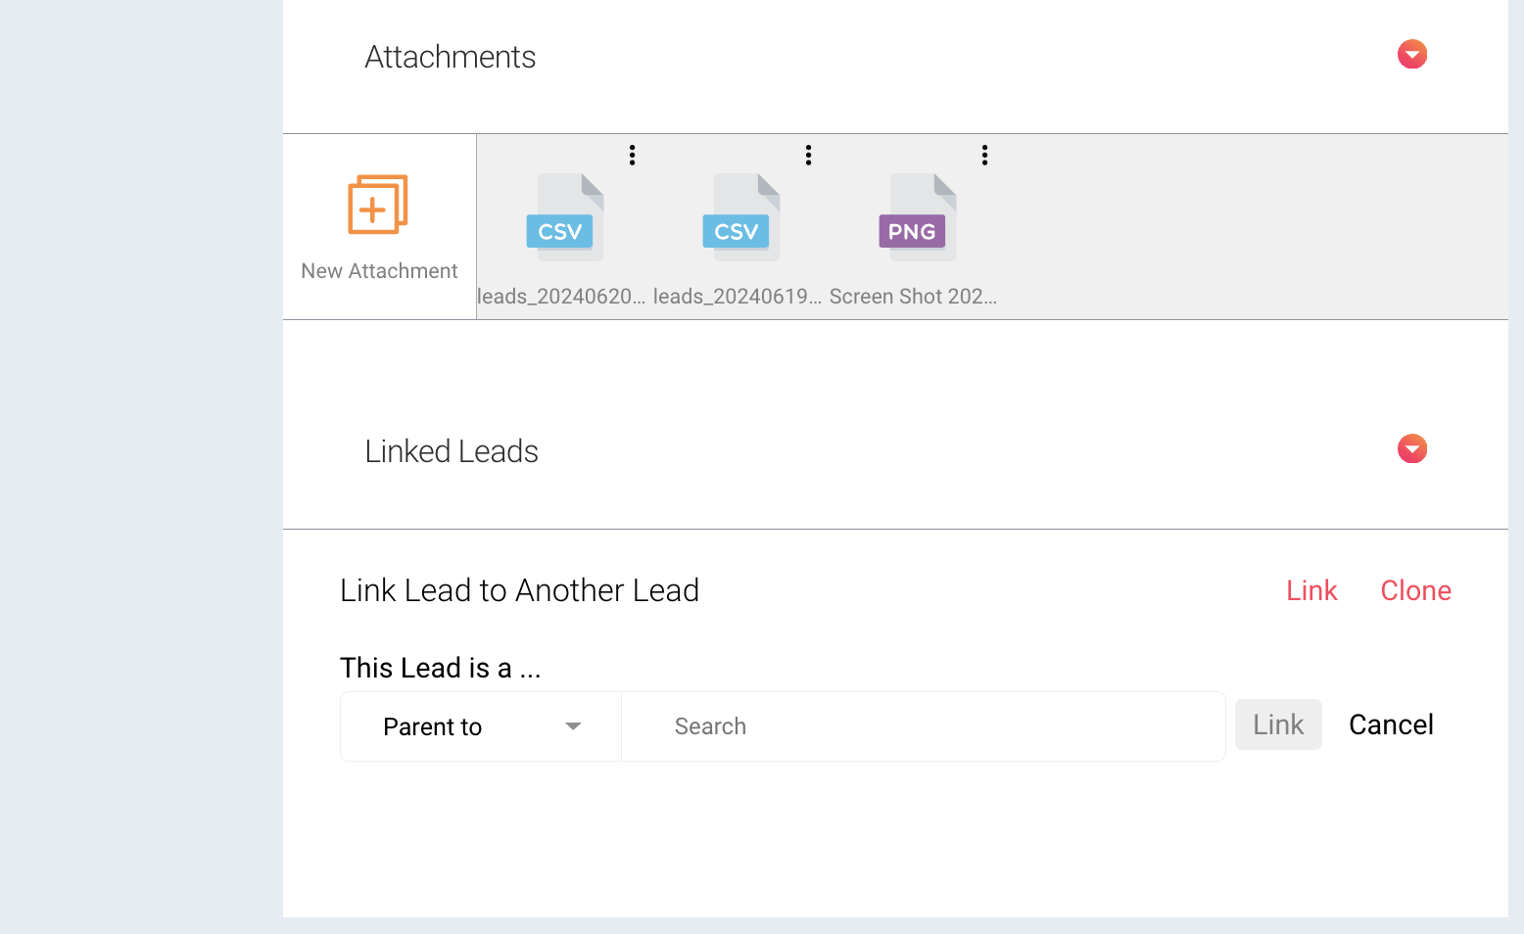Open the Screen Shot PNG file icon
1524x934 pixels.
(916, 215)
